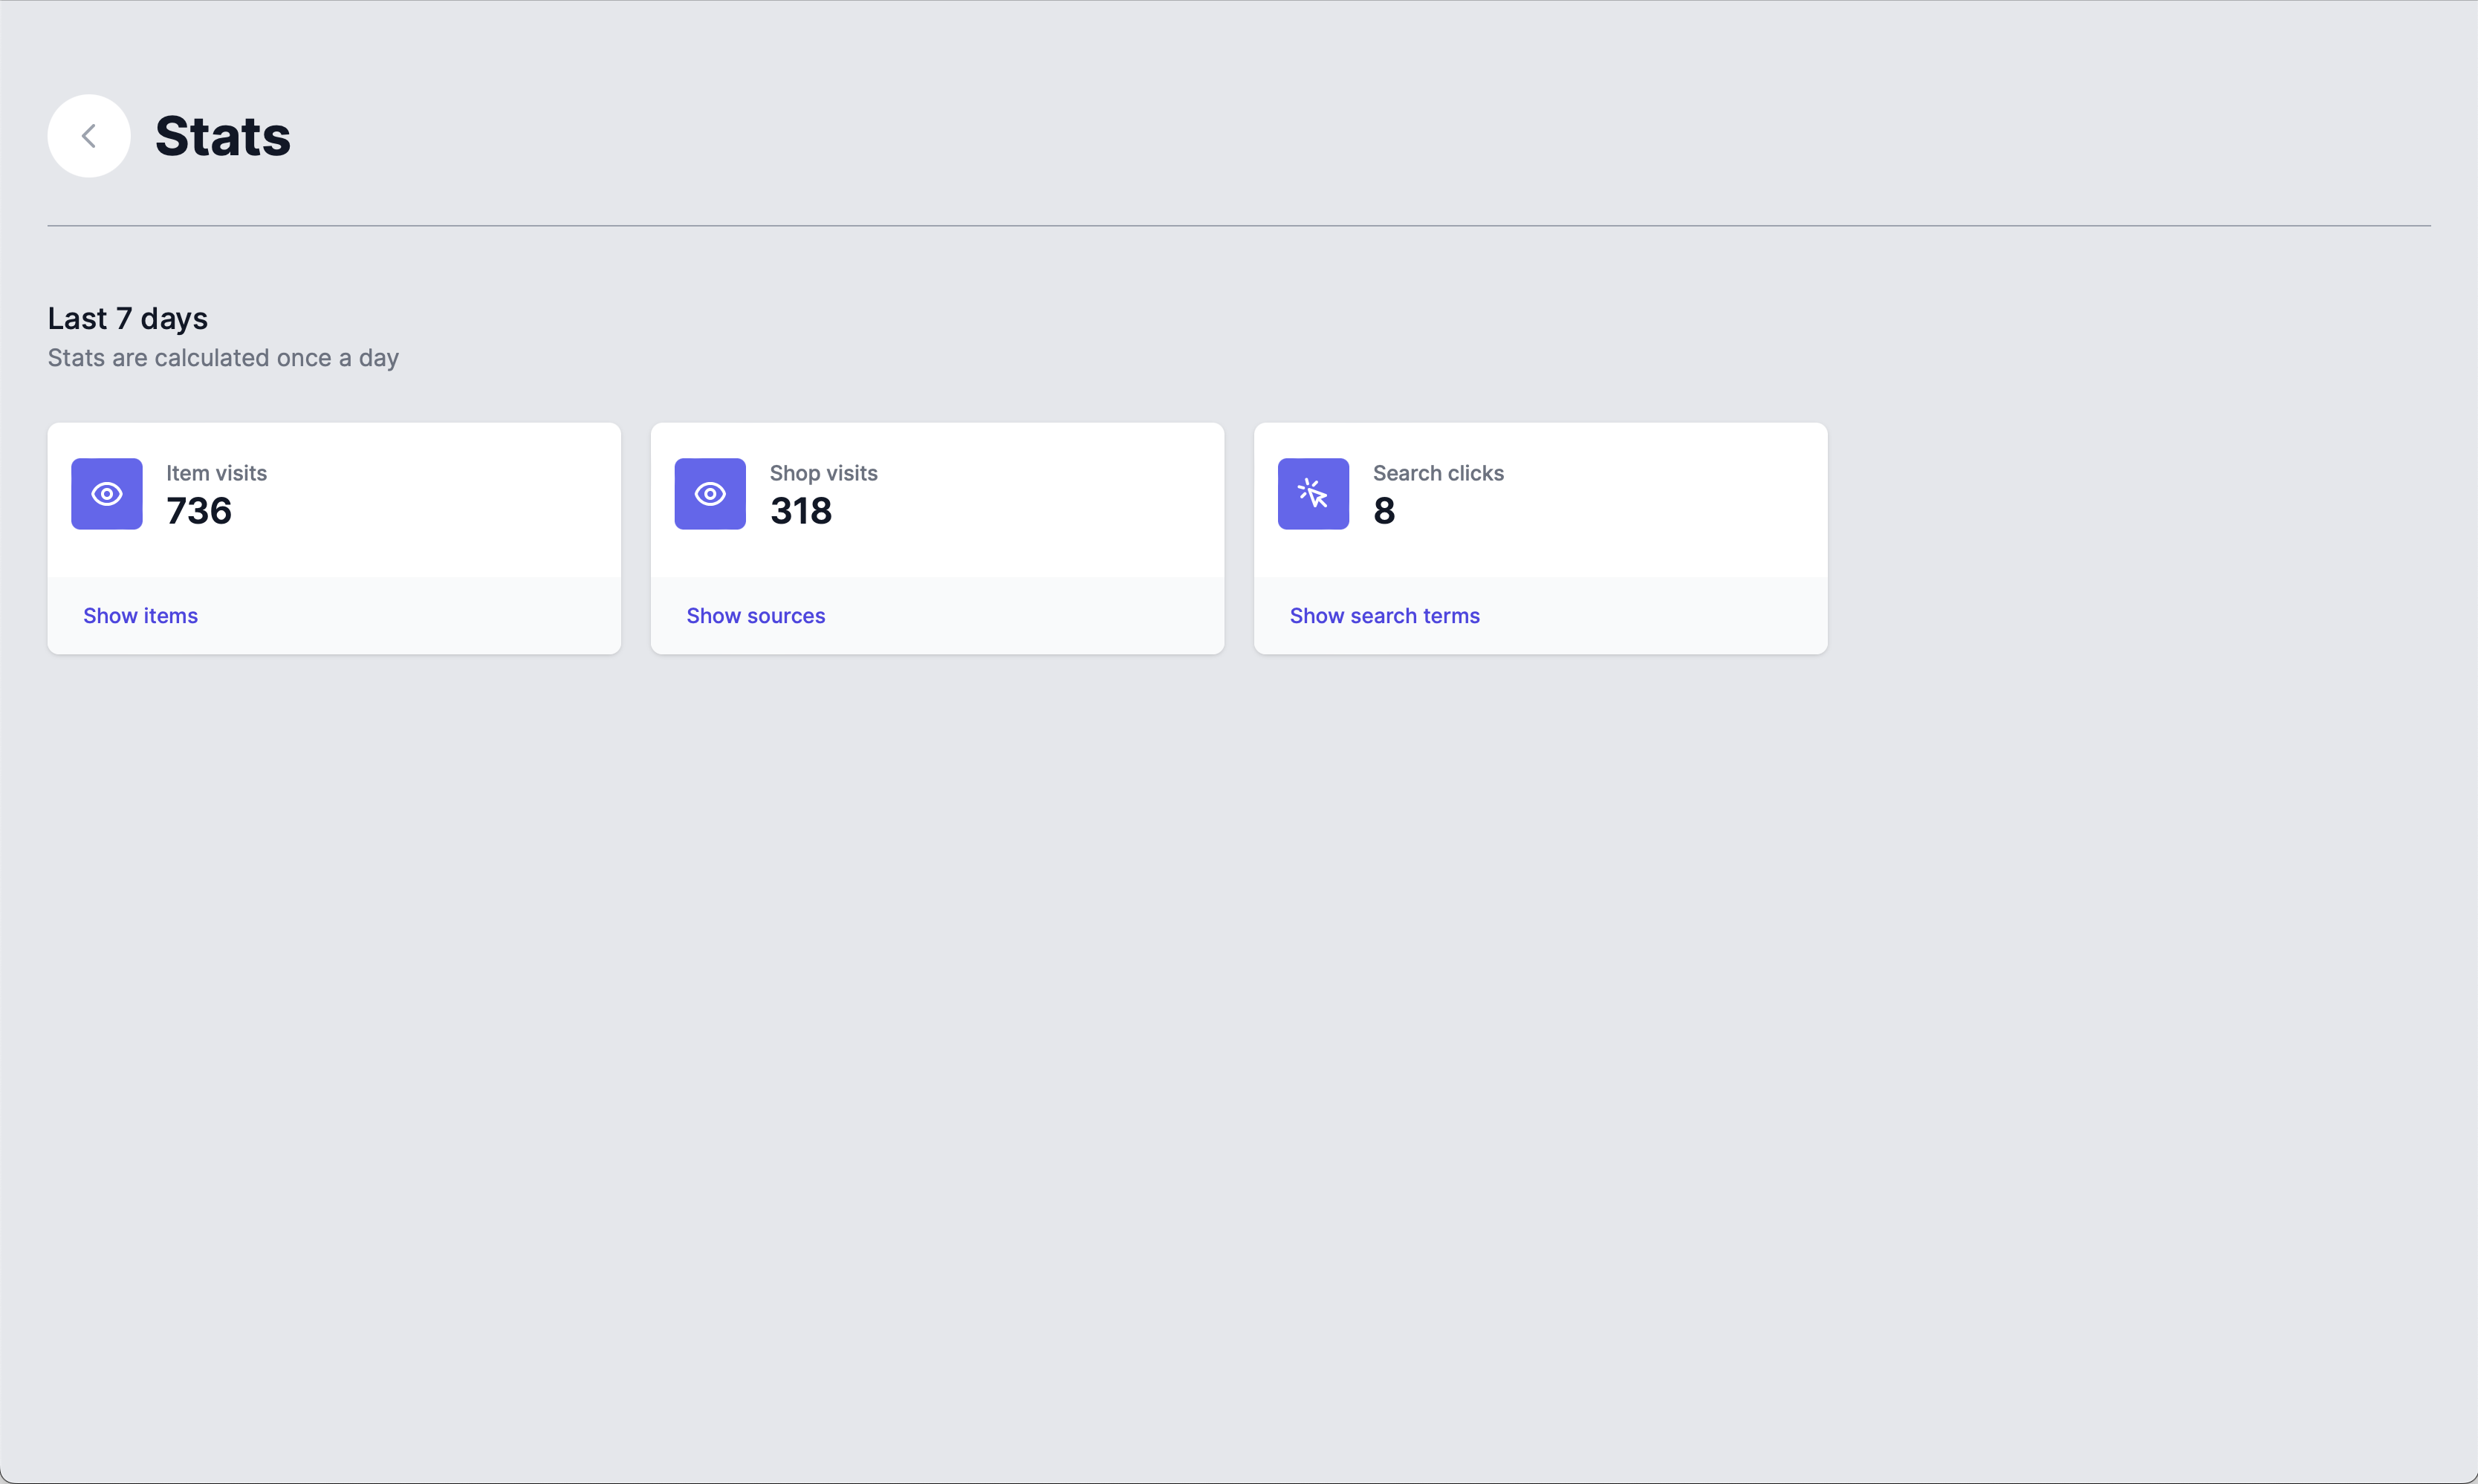Click the Item visits label
The height and width of the screenshot is (1484, 2478).
coord(216,473)
